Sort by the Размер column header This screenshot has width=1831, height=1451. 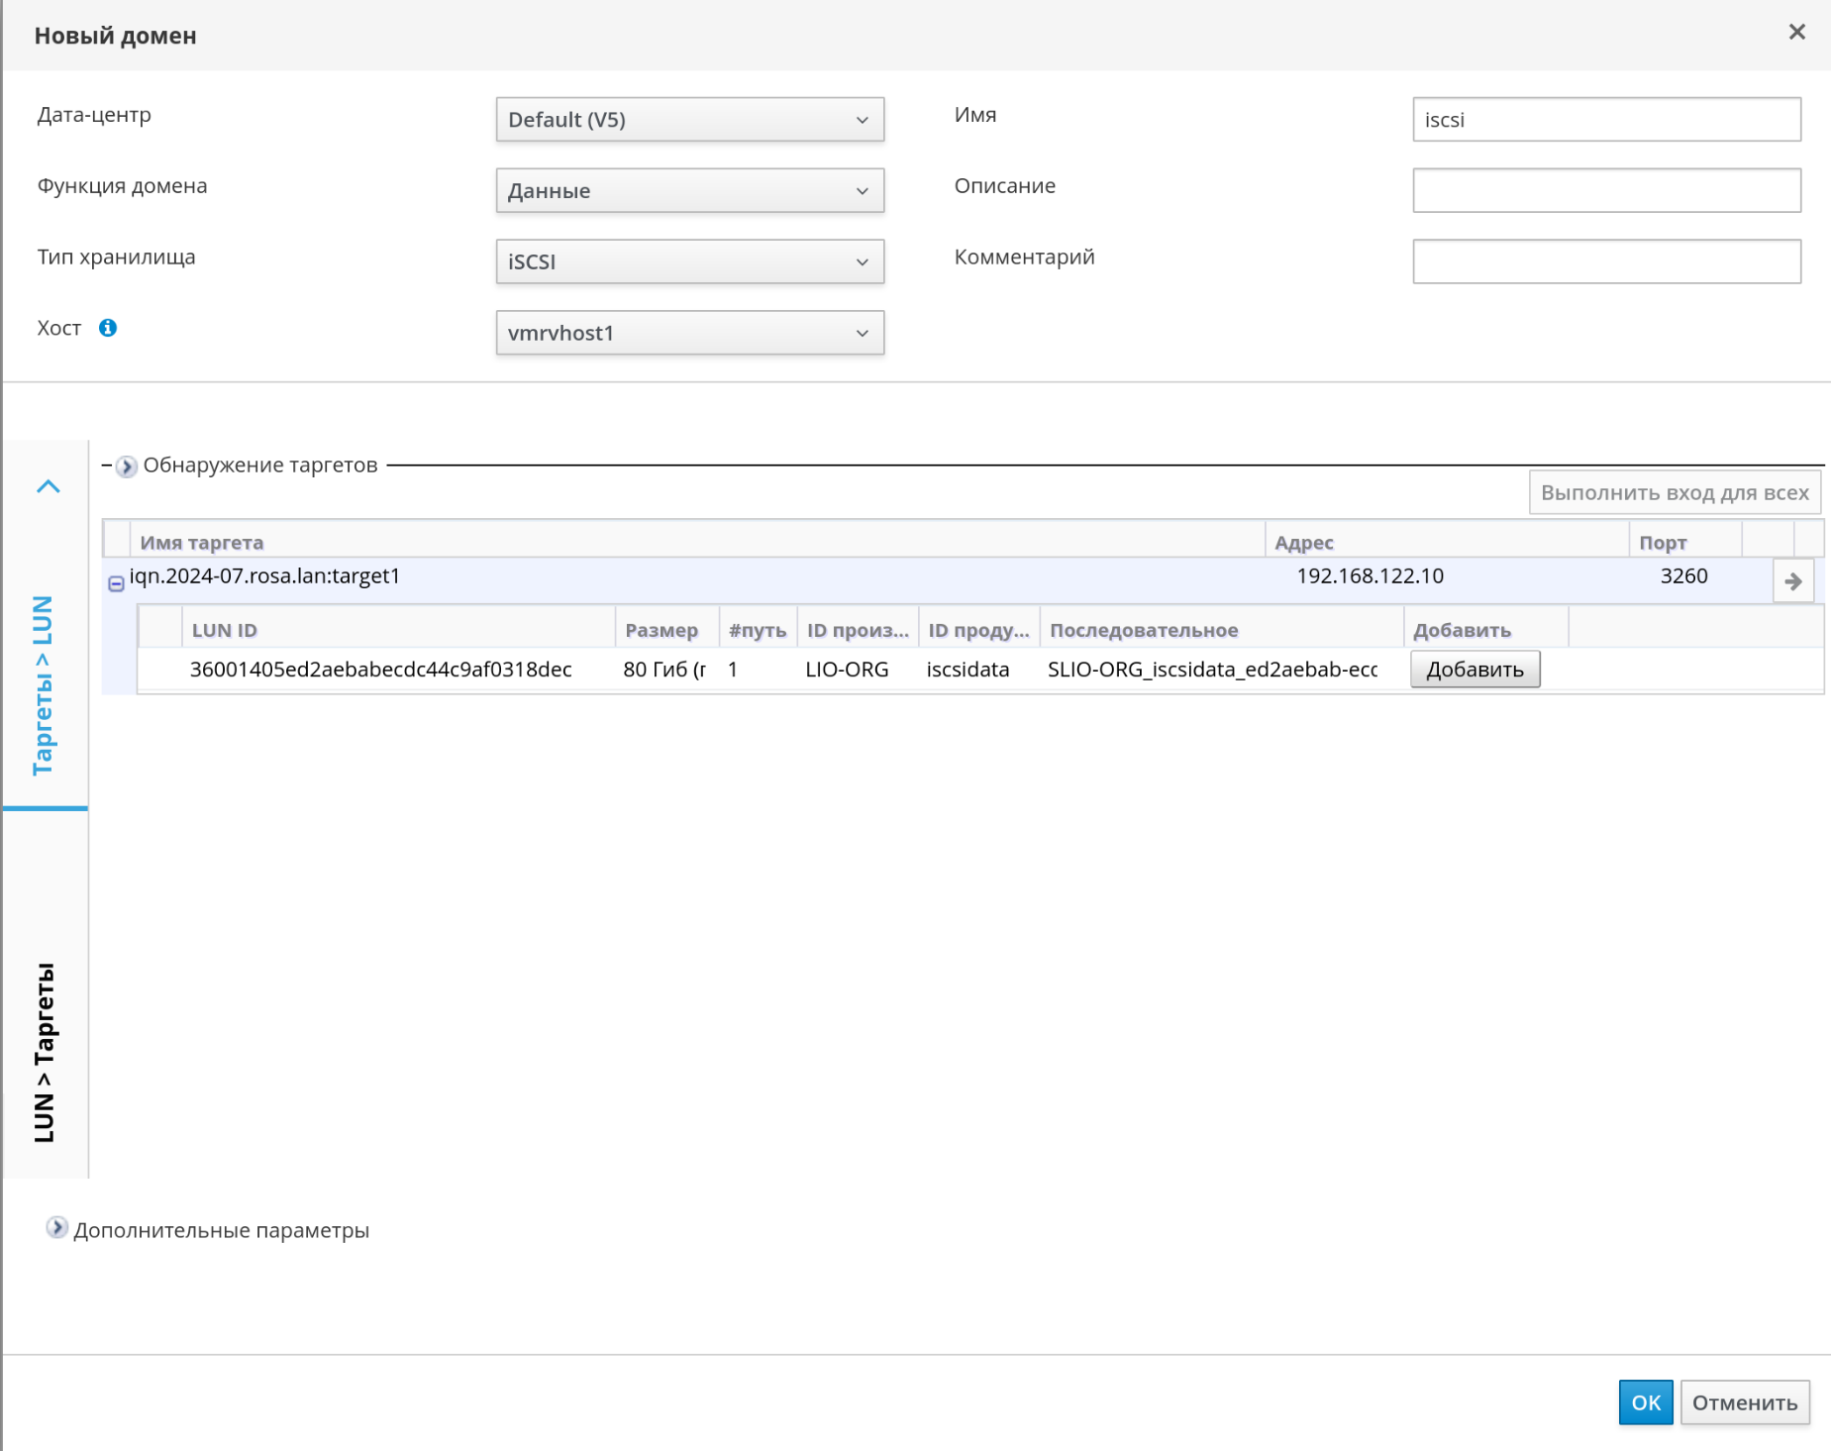[661, 631]
